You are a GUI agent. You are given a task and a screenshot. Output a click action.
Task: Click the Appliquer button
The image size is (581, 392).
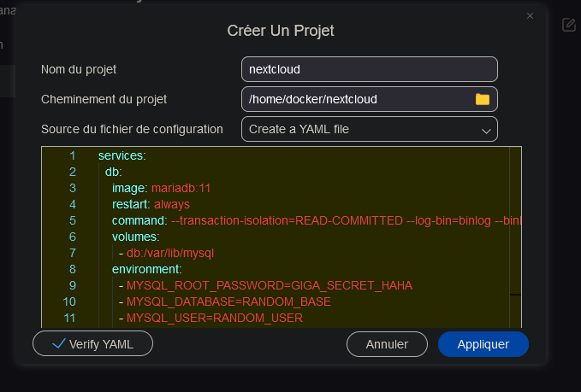pos(483,344)
